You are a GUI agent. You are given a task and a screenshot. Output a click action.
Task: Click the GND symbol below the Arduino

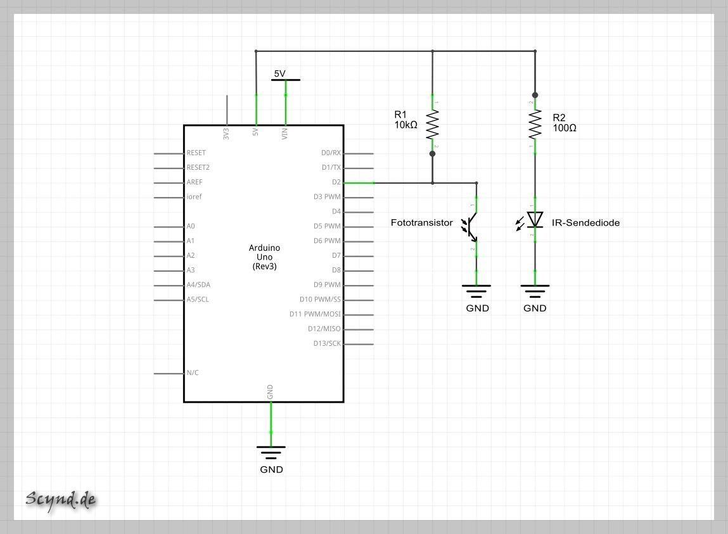click(271, 452)
